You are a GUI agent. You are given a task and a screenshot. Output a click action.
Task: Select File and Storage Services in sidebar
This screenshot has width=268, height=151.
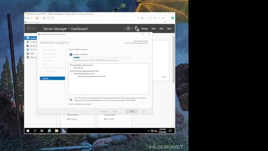point(31,57)
